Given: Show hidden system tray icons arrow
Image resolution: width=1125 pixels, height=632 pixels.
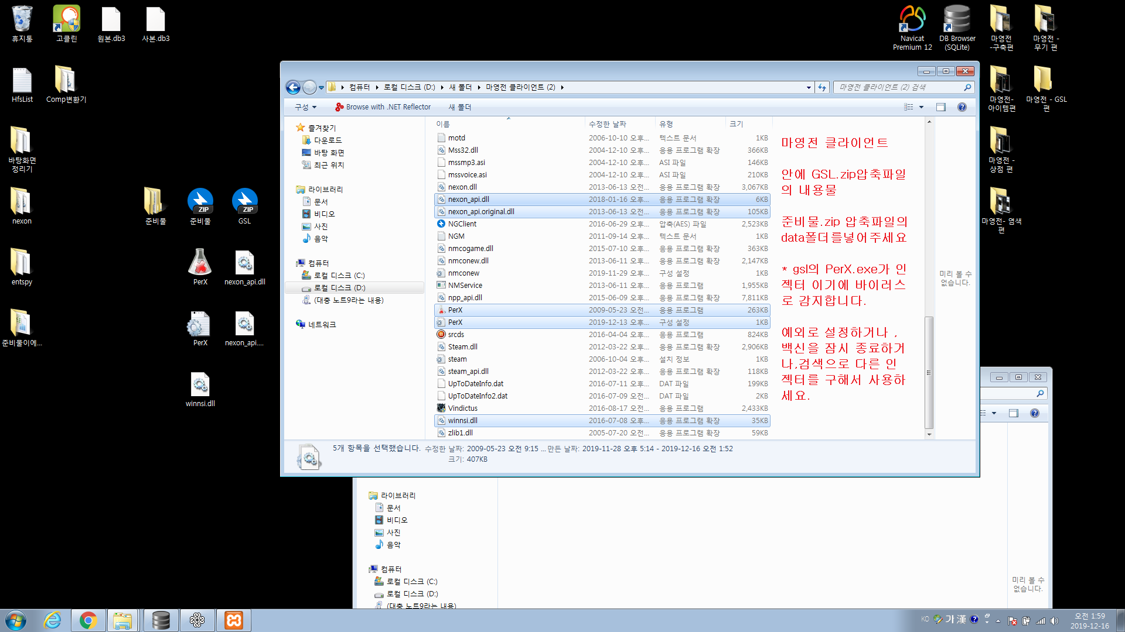Looking at the screenshot, I should (x=998, y=620).
